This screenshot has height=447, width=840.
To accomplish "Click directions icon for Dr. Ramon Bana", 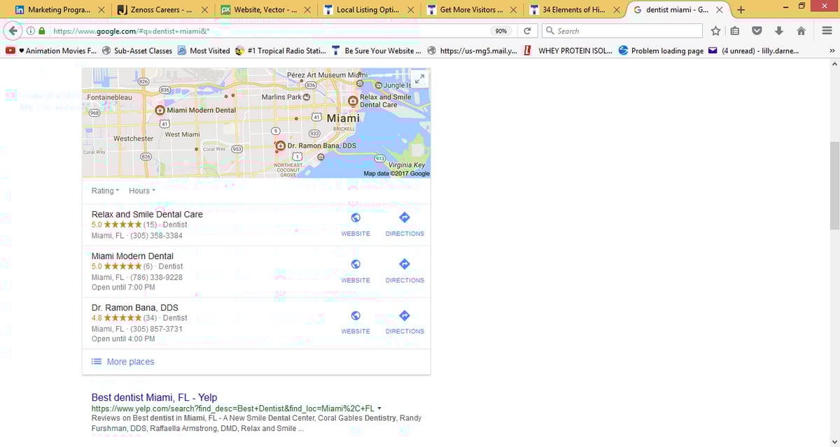I will (x=405, y=315).
